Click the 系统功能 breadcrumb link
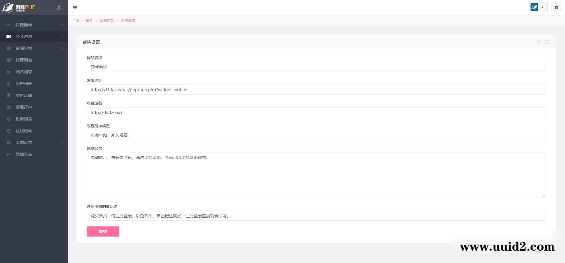The height and width of the screenshot is (263, 565). tap(107, 21)
